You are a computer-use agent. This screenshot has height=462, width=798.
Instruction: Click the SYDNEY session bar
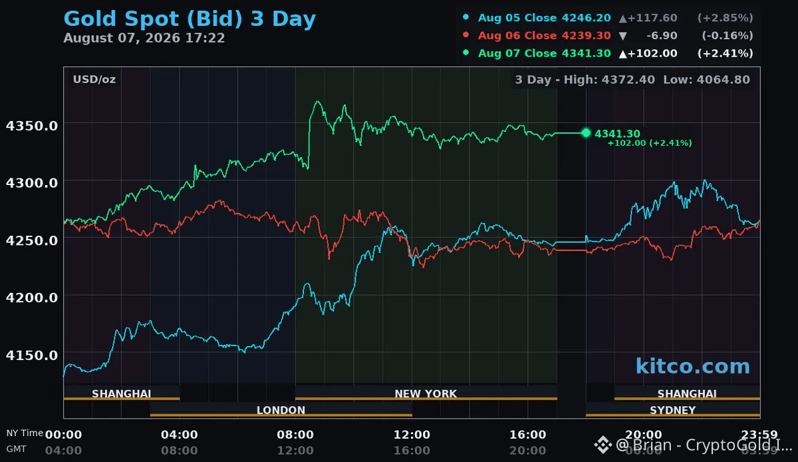pos(672,410)
